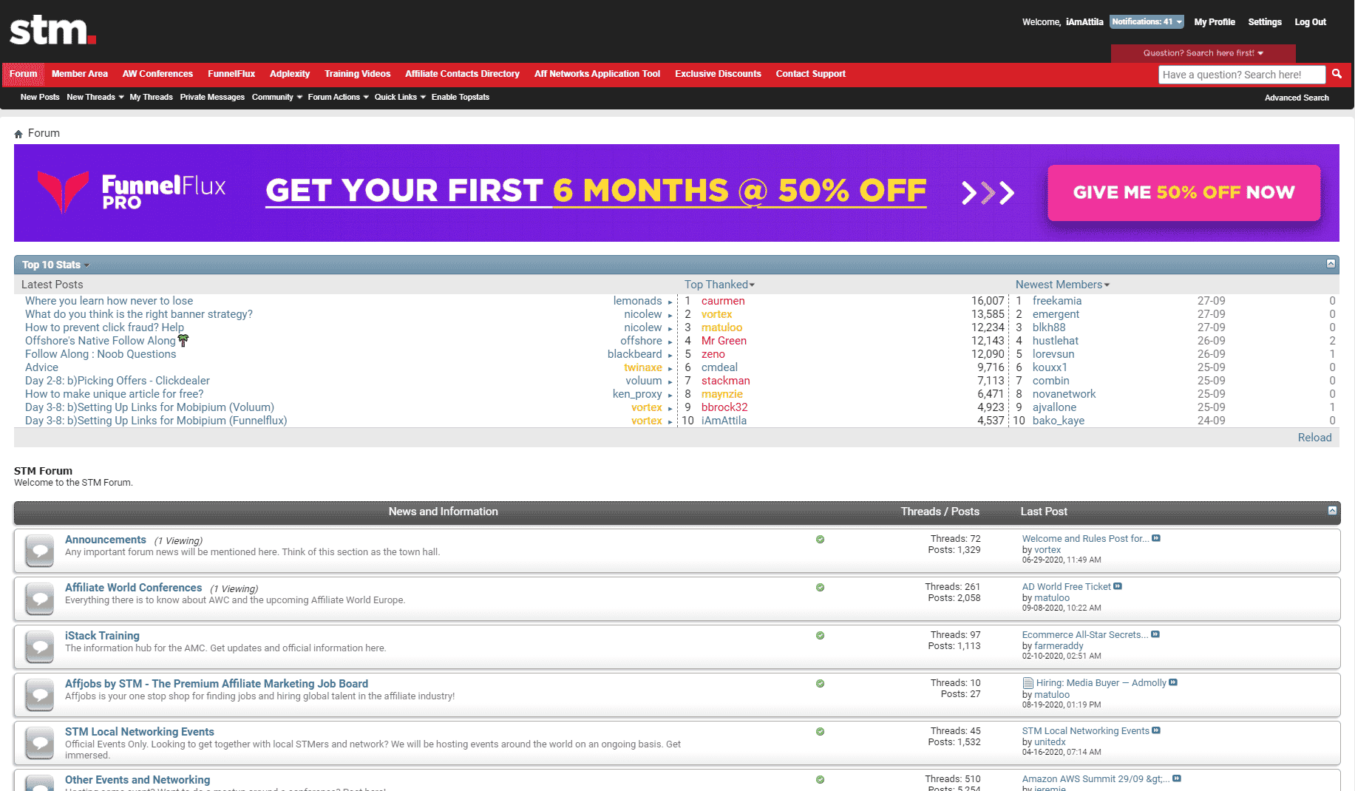The width and height of the screenshot is (1355, 791).
Task: Open My Threads menu item
Action: tap(151, 97)
